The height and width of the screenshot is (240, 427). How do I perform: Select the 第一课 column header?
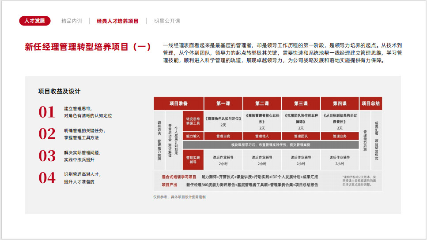[x=223, y=103]
